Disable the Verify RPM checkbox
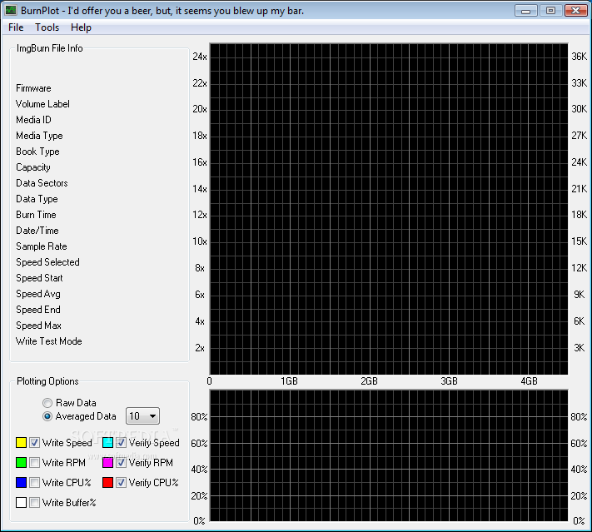The image size is (592, 532). point(121,463)
